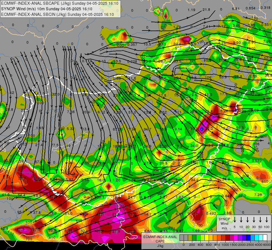Click the map value '0.551'
Image resolution: width=272 pixels, height=250 pixels.
266,25
